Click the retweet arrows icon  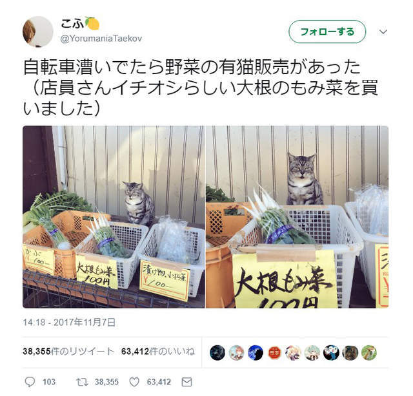82,382
